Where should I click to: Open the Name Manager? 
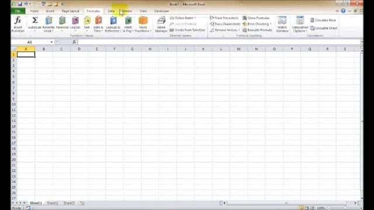click(161, 24)
